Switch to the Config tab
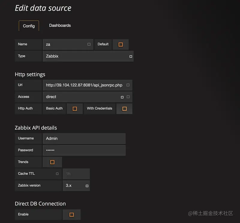Image resolution: width=240 pixels, height=223 pixels. 29,26
